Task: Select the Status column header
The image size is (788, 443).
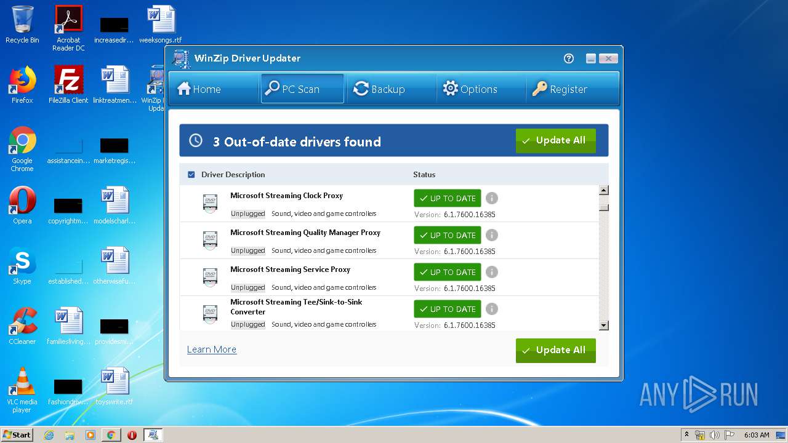Action: (x=424, y=175)
